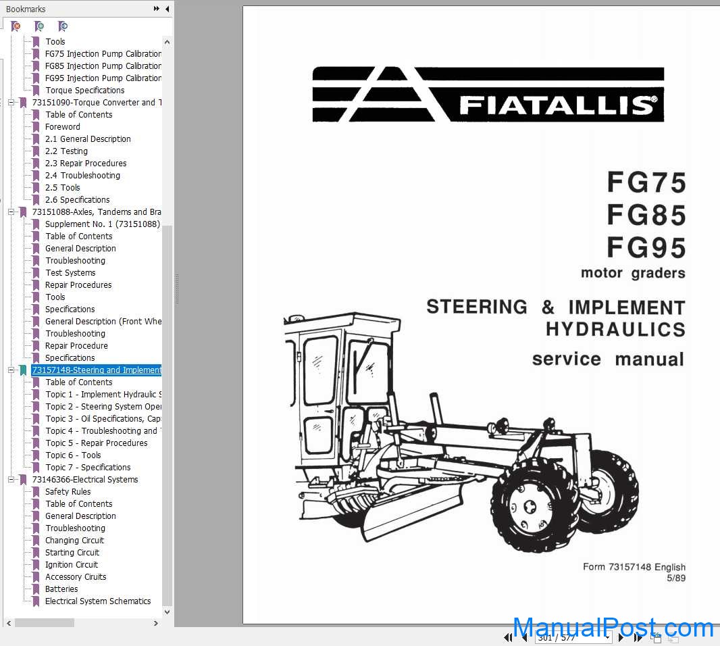Open the Repair Procedure bookmark

[x=77, y=346]
